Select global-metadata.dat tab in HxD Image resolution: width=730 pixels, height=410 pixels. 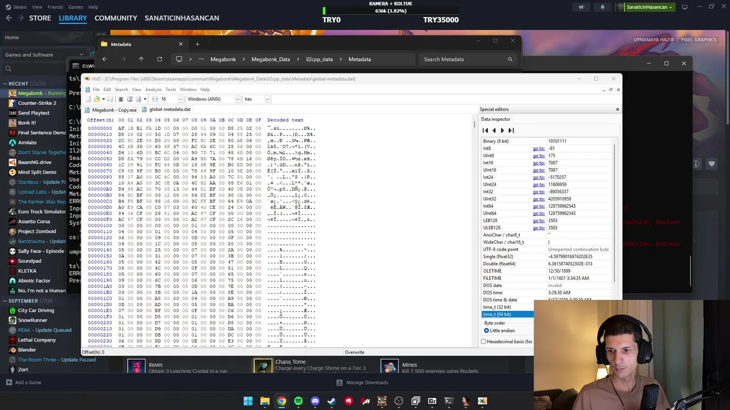(166, 109)
